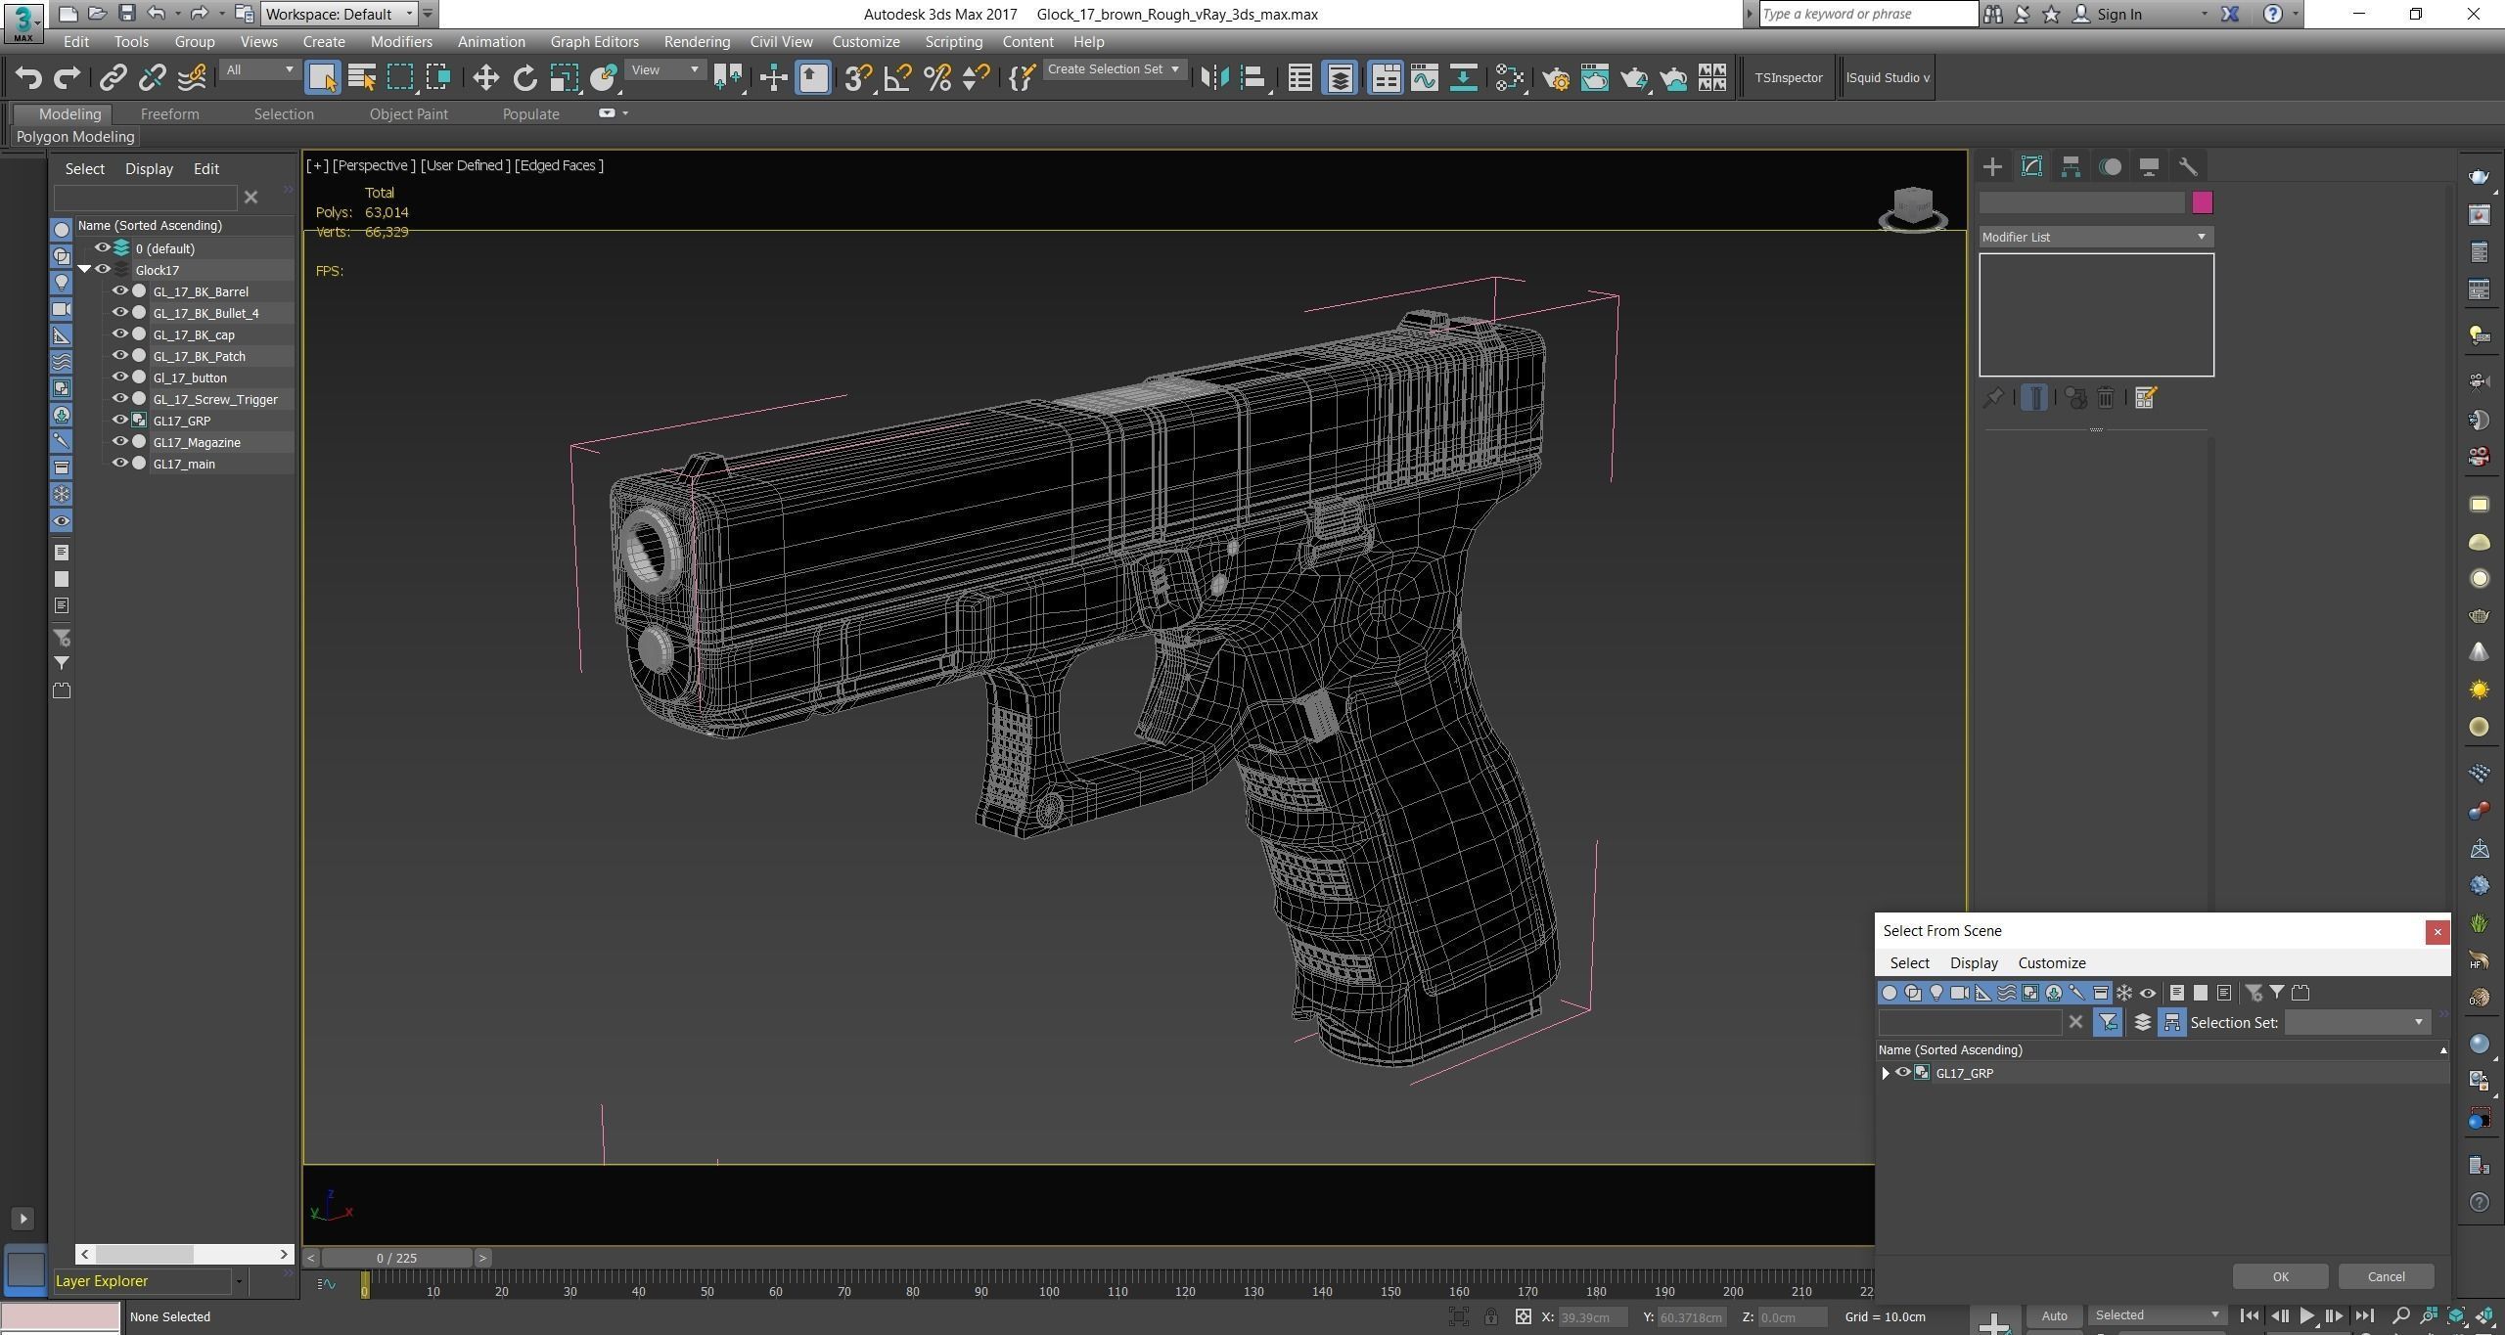Switch to Create command panel tab
The height and width of the screenshot is (1335, 2505).
(1992, 167)
